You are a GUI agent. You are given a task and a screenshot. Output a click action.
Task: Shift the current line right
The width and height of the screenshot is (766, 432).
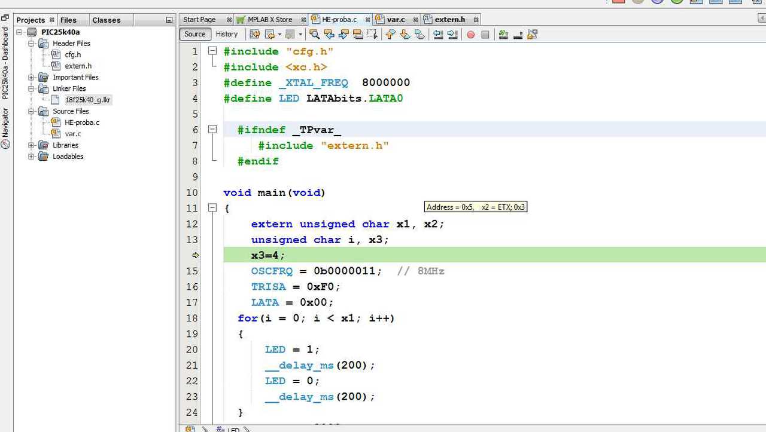click(452, 35)
